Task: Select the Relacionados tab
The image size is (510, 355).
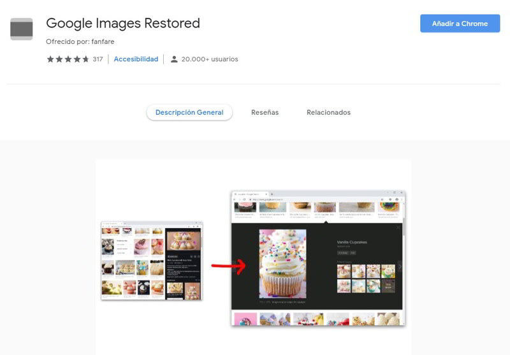Action: point(328,112)
